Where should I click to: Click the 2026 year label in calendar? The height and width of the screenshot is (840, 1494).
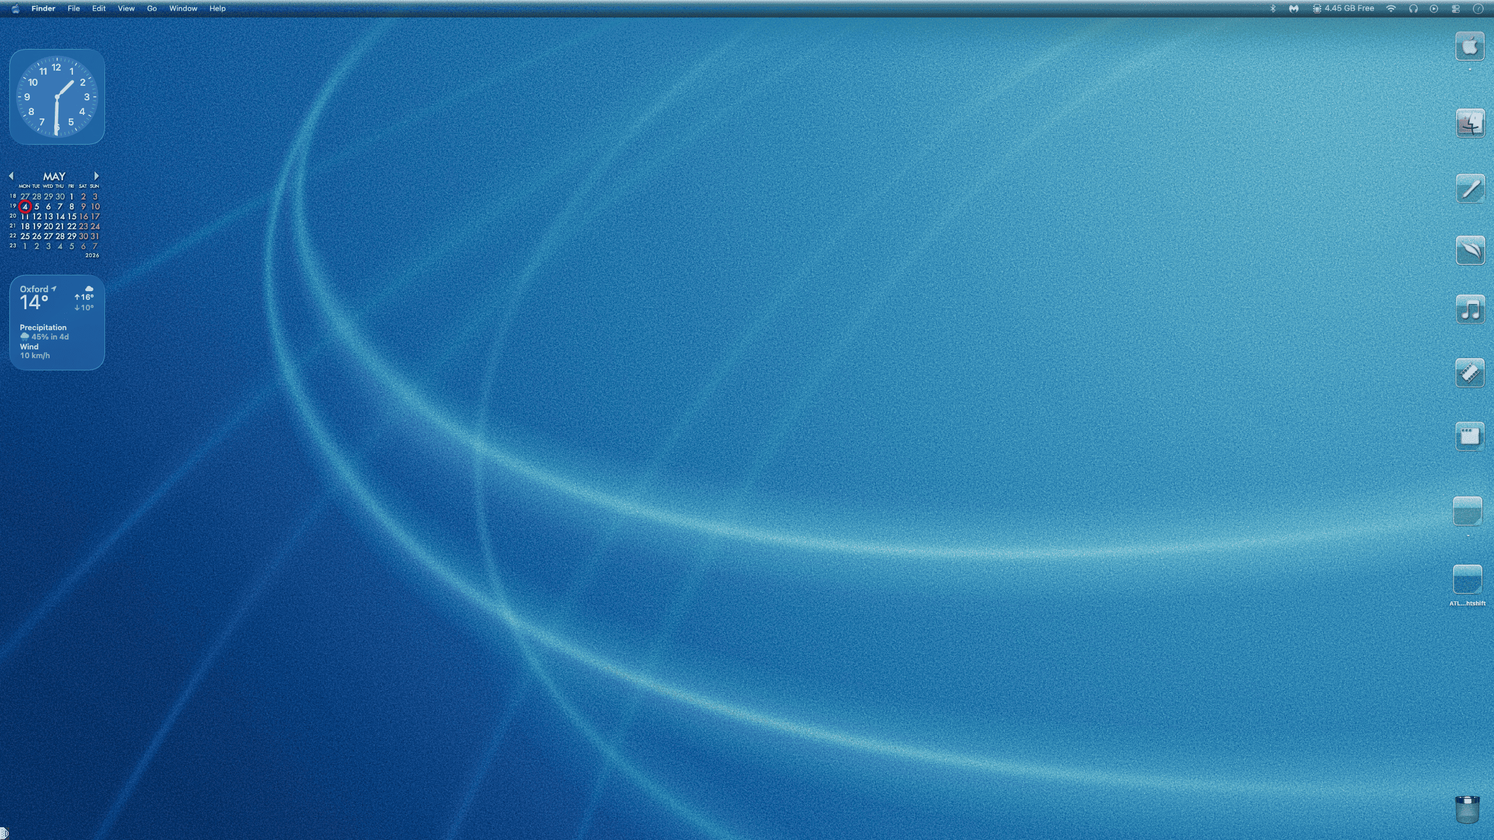click(92, 256)
